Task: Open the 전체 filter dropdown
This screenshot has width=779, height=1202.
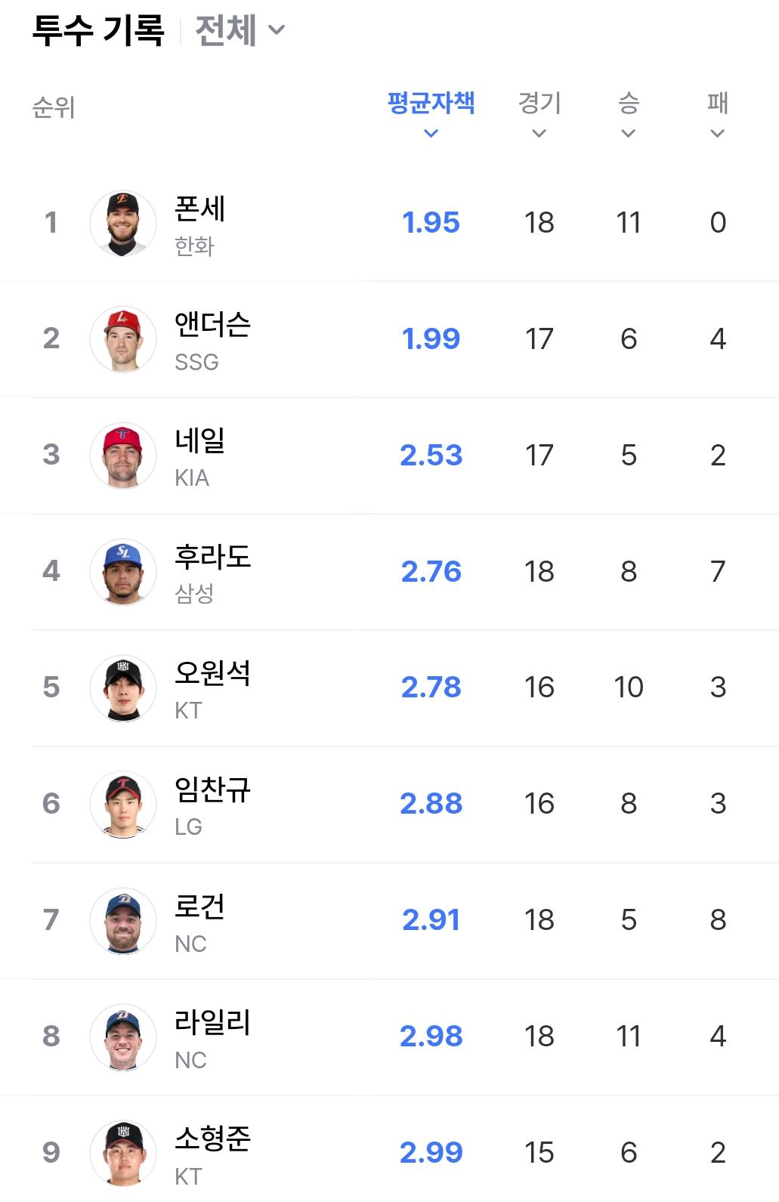Action: (240, 30)
